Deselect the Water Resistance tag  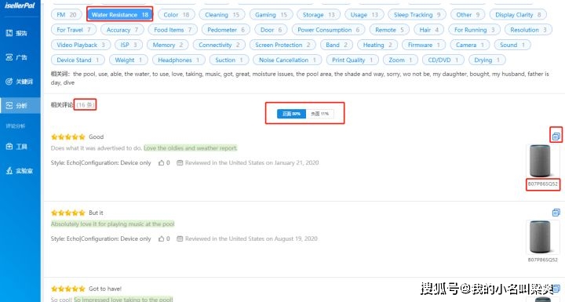coord(119,15)
